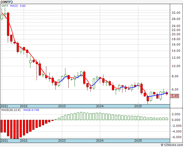Click the ONTF legend label
The height and width of the screenshot is (147, 183).
click(x=5, y=6)
